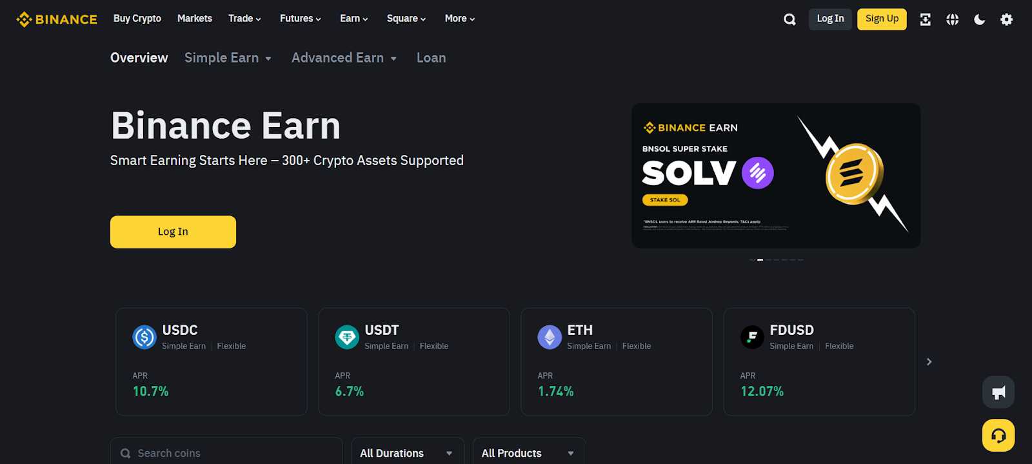Open customer support headset chat

(998, 436)
